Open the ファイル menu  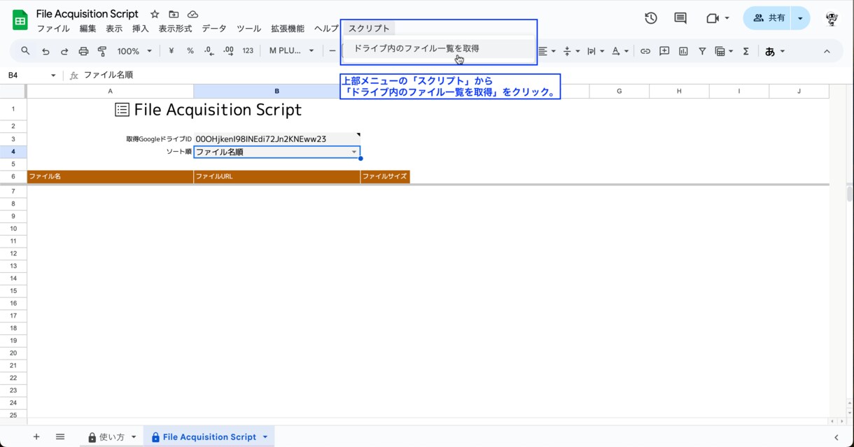point(53,29)
